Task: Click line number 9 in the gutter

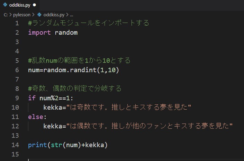Action: tap(17, 98)
